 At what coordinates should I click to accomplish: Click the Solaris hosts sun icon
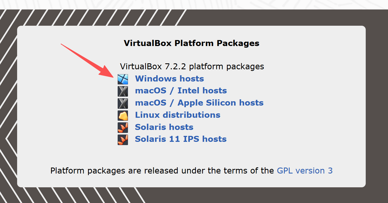[123, 127]
